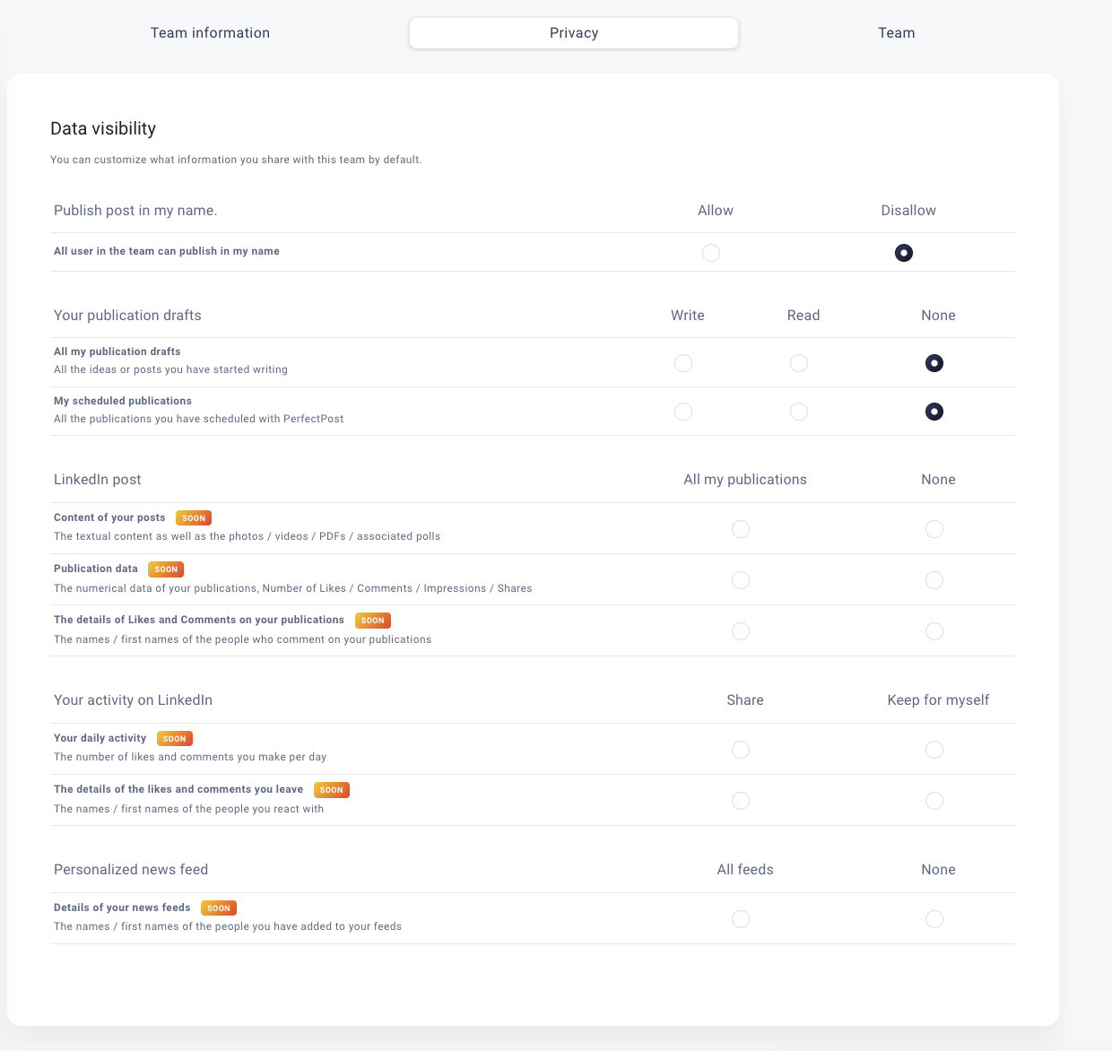The height and width of the screenshot is (1051, 1112).
Task: Choose None for Publication data
Action: [934, 580]
